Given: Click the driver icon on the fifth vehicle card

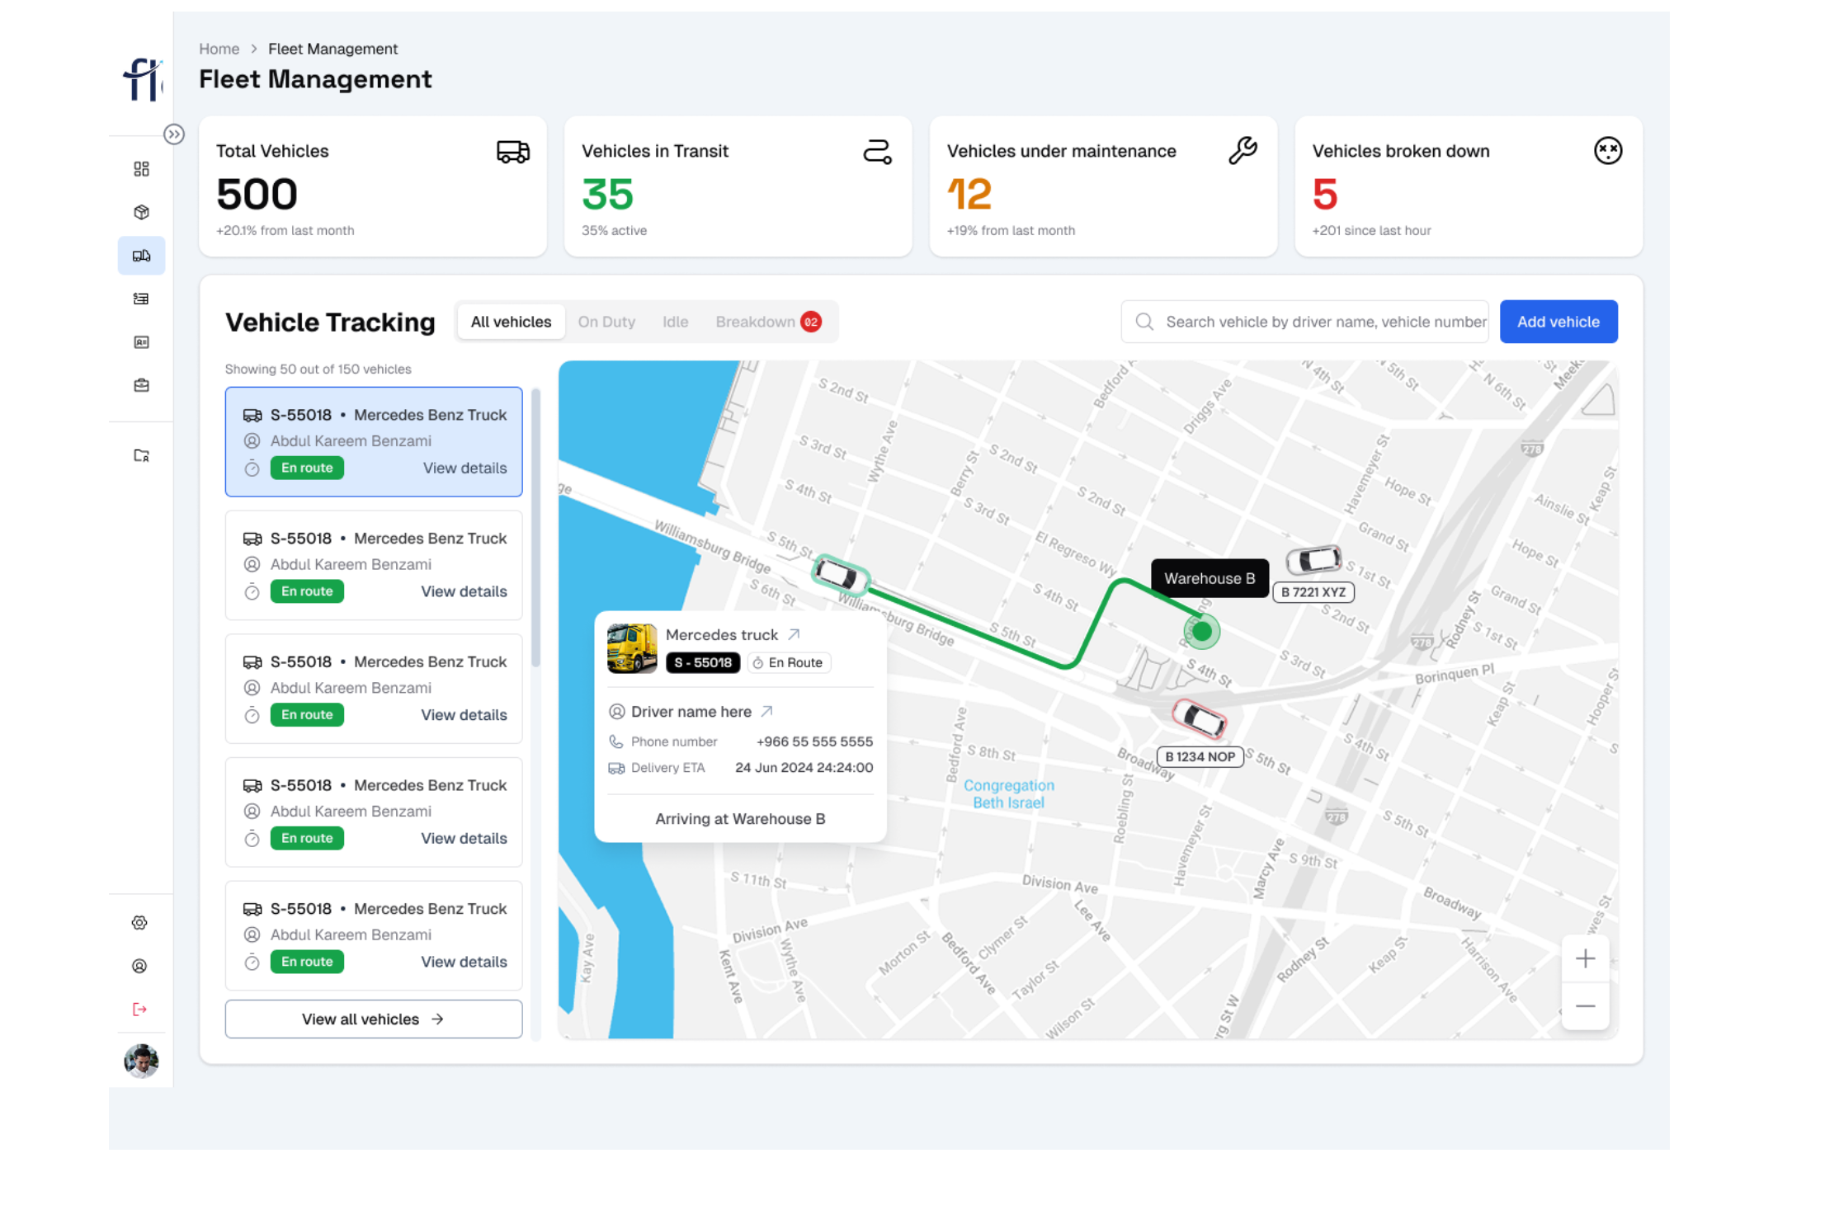Looking at the screenshot, I should 252,934.
